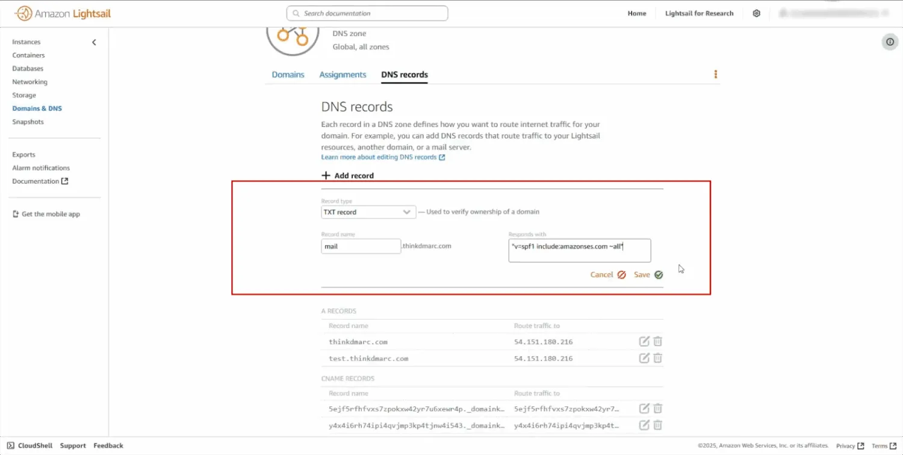The height and width of the screenshot is (455, 903).
Task: Go to Storage in the sidebar
Action: pos(24,95)
